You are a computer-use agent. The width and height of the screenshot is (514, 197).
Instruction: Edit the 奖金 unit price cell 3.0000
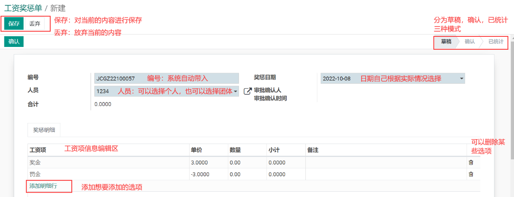click(x=207, y=163)
